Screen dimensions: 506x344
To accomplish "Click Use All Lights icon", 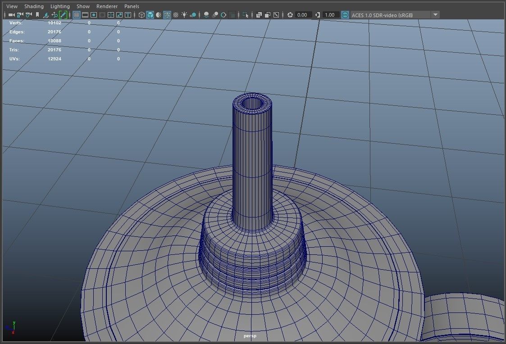I will [x=184, y=15].
